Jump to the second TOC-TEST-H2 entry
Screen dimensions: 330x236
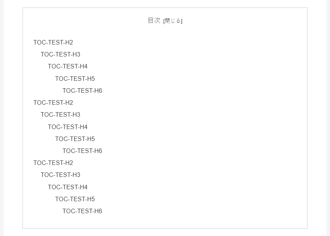[53, 102]
